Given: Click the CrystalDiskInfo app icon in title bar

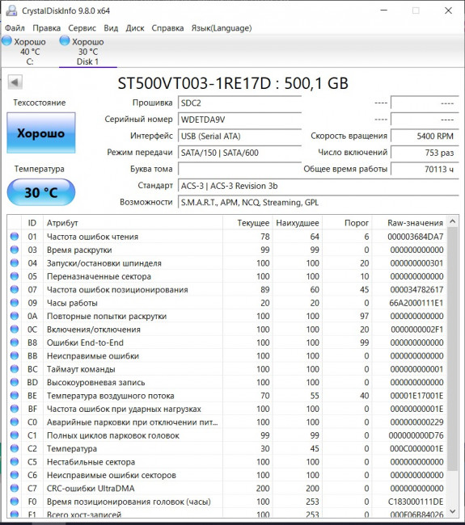Looking at the screenshot, I should coord(11,10).
